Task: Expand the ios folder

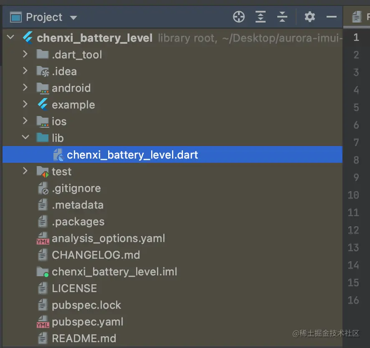Action: 25,121
